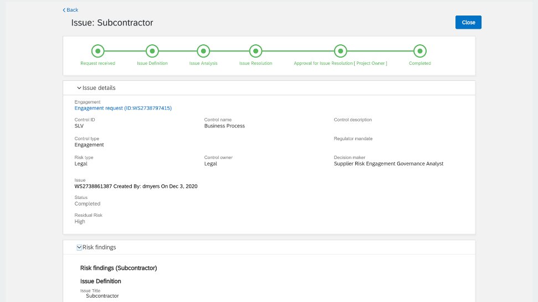Select the Approval for Issue Resolution step circle
Image resolution: width=538 pixels, height=302 pixels.
pos(340,51)
